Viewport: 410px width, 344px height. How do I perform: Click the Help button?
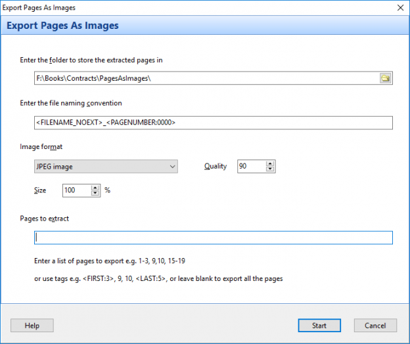[32, 326]
